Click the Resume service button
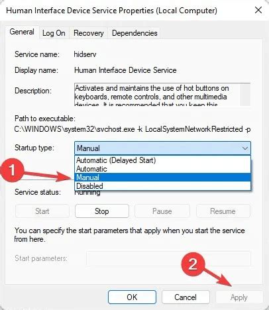The height and width of the screenshot is (310, 269). coord(223,211)
